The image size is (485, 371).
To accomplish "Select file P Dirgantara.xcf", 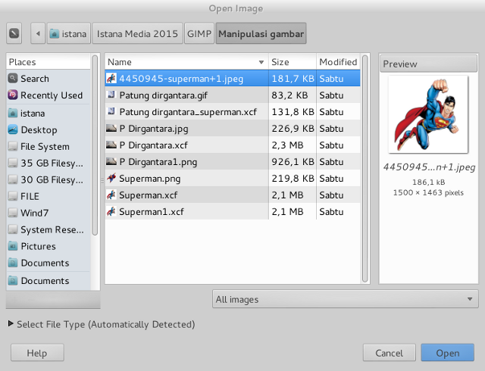I will 233,145.
